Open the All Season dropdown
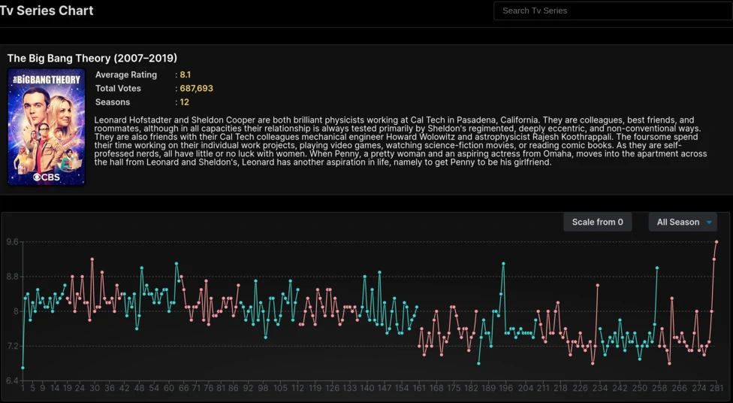This screenshot has height=403, width=733. click(x=683, y=222)
